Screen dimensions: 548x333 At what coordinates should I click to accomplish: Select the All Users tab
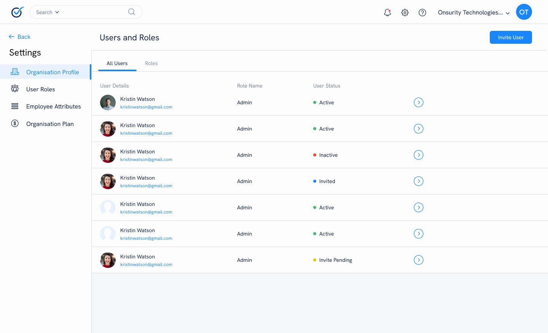(117, 63)
